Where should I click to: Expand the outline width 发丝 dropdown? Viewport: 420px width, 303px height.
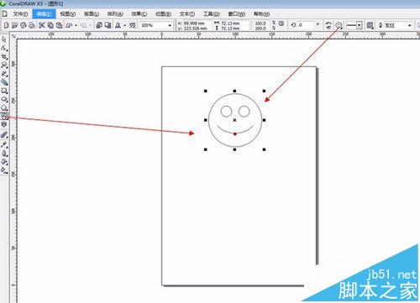click(x=410, y=25)
